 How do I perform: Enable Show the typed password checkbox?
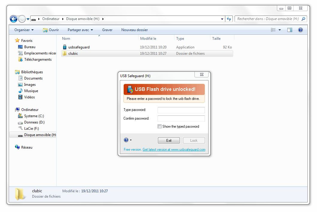point(159,126)
